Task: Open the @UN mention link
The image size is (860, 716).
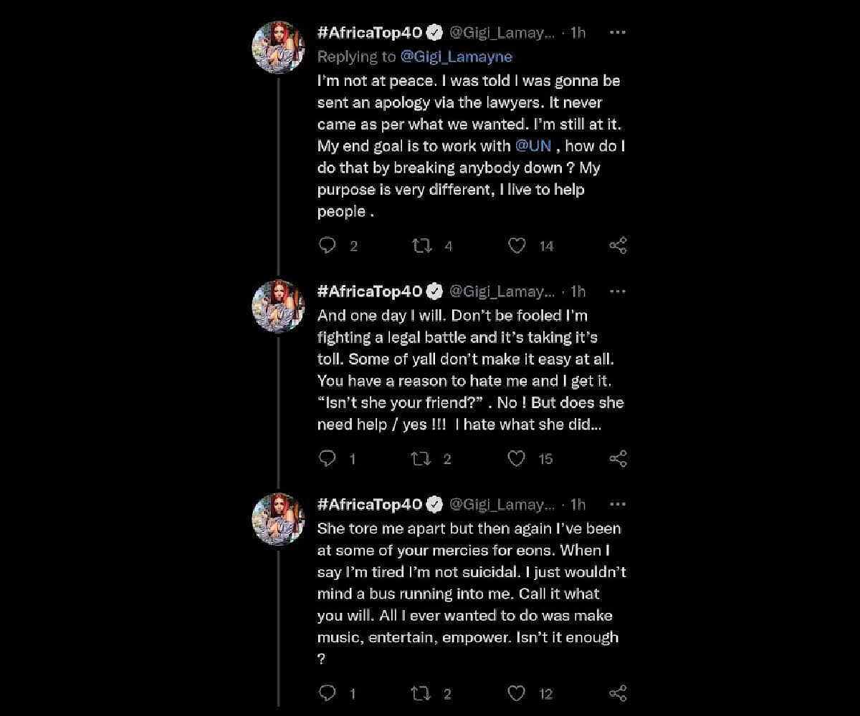Action: 532,145
